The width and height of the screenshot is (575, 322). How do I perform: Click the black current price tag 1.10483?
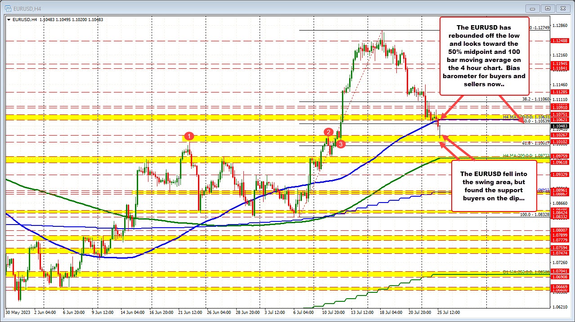[x=561, y=126]
